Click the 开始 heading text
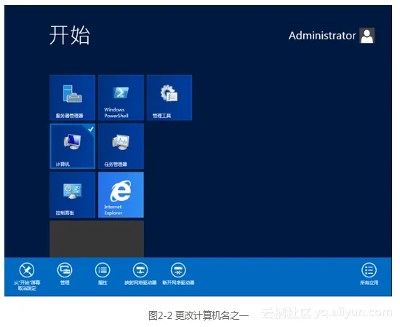 pos(70,35)
